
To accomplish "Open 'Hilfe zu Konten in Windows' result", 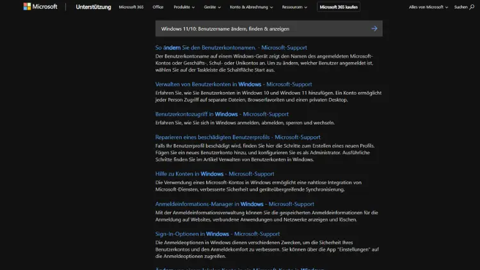I will tap(214, 173).
